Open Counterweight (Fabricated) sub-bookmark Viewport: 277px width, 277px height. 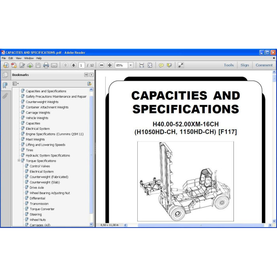tap(49, 177)
